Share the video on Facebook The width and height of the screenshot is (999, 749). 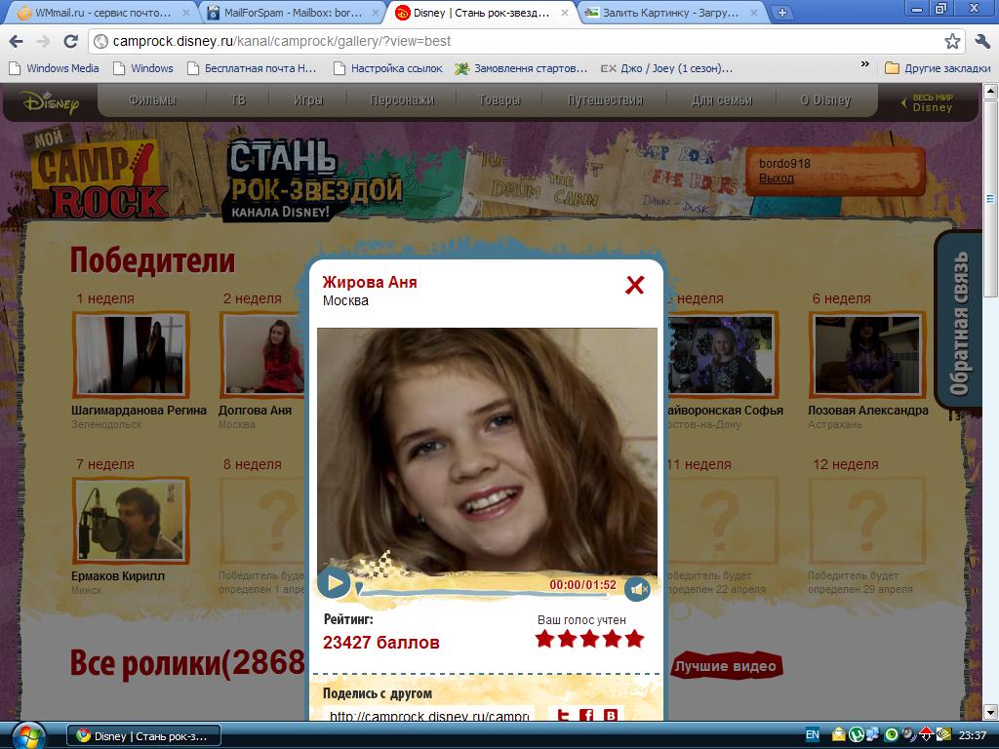(x=586, y=715)
